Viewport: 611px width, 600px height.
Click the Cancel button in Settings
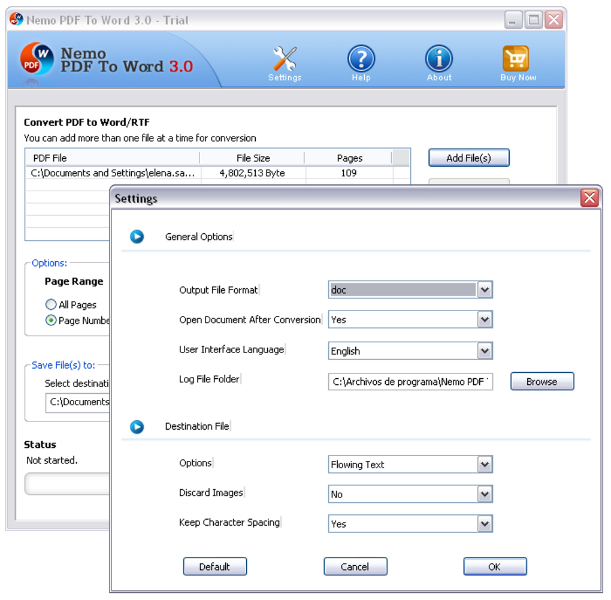click(355, 566)
